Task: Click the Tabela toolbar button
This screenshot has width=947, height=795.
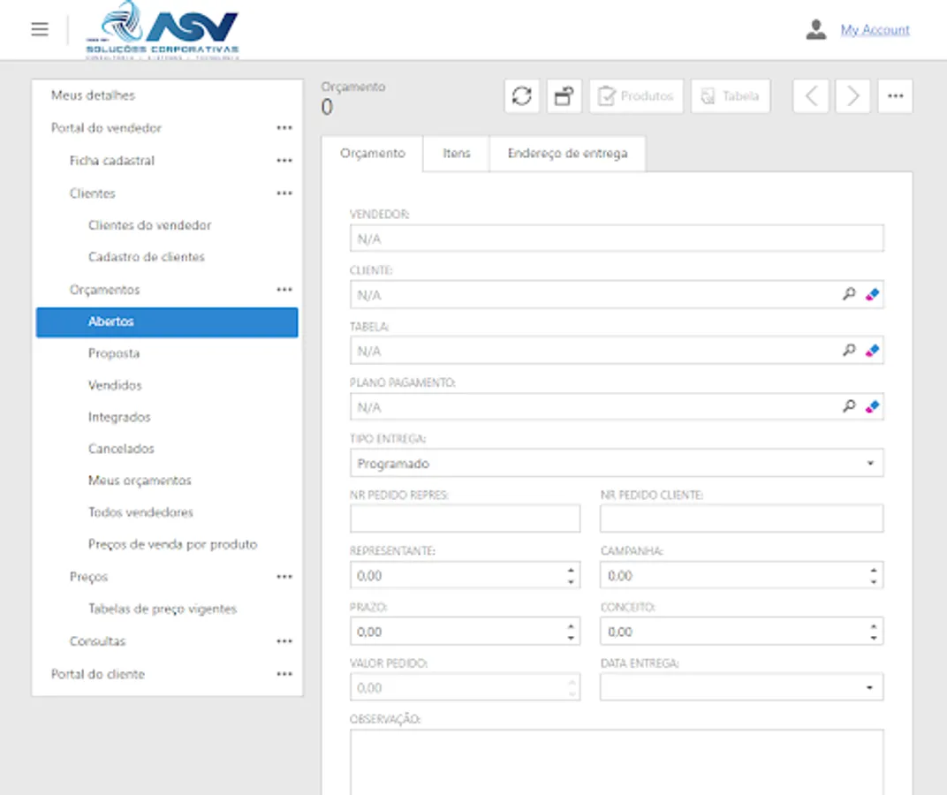Action: (731, 96)
